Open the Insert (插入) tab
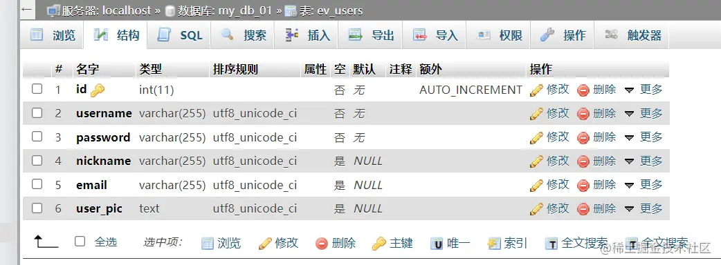721x265 pixels. click(x=307, y=35)
